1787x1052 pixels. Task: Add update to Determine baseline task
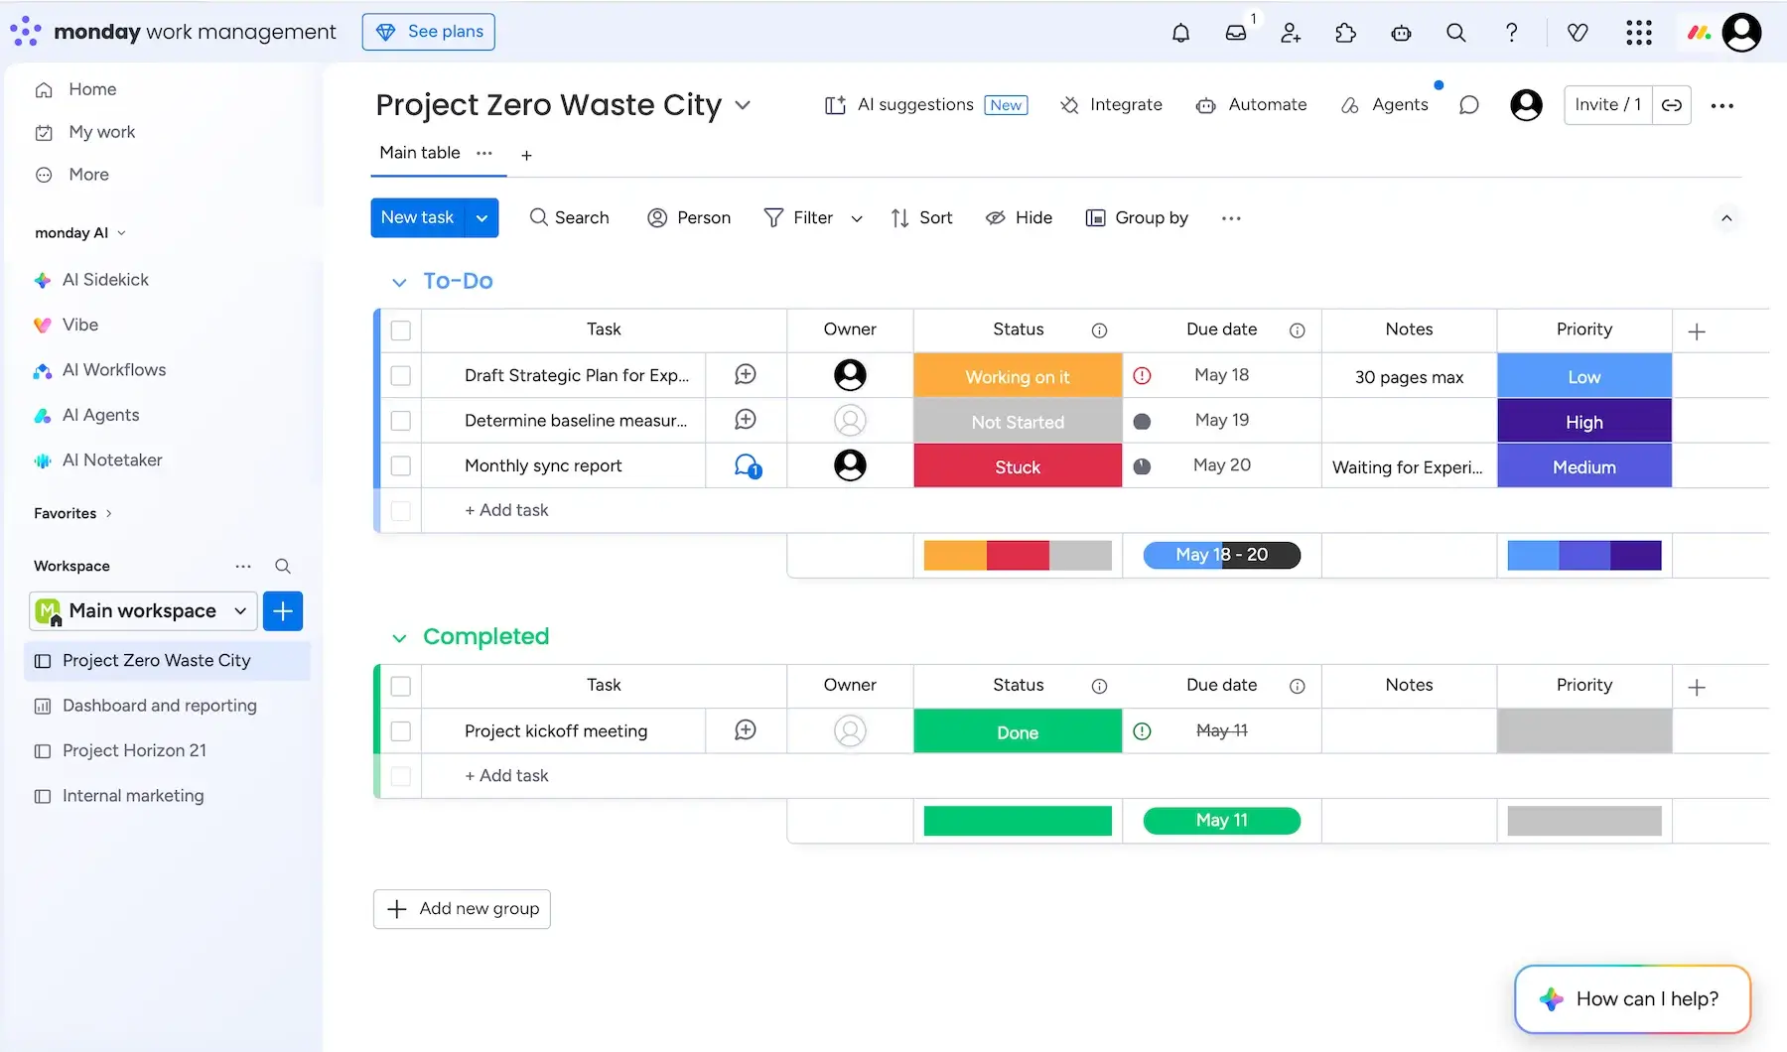point(746,420)
